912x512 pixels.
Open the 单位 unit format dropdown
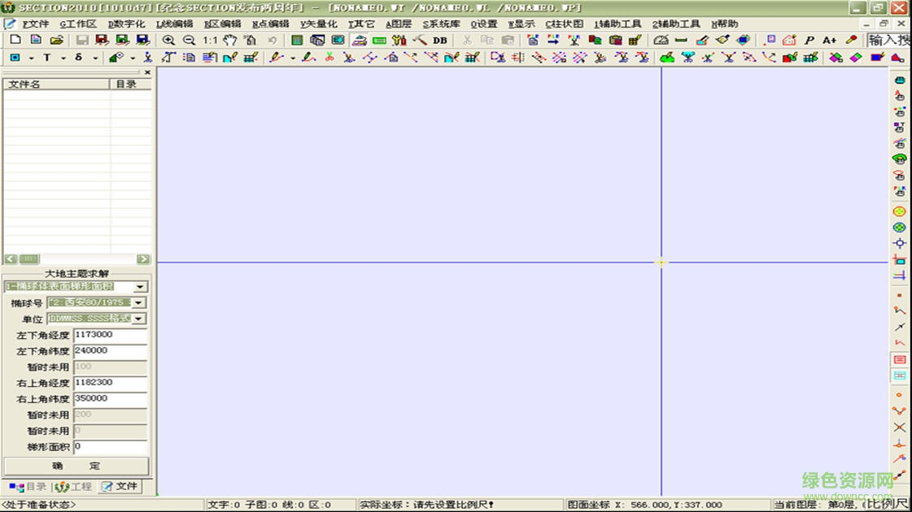[140, 319]
